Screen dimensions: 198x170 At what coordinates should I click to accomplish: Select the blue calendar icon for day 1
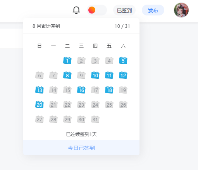67,60
